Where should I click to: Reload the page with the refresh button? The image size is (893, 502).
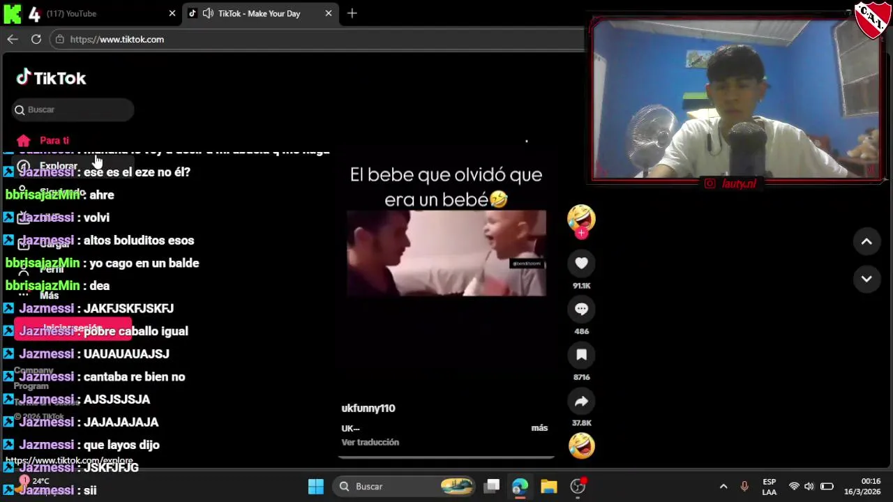point(36,39)
